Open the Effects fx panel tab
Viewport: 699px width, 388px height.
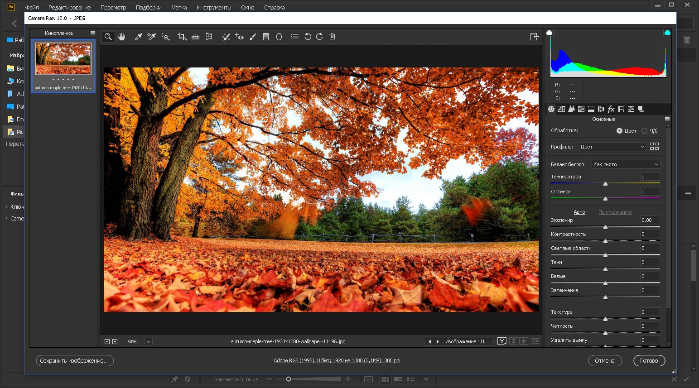(611, 109)
